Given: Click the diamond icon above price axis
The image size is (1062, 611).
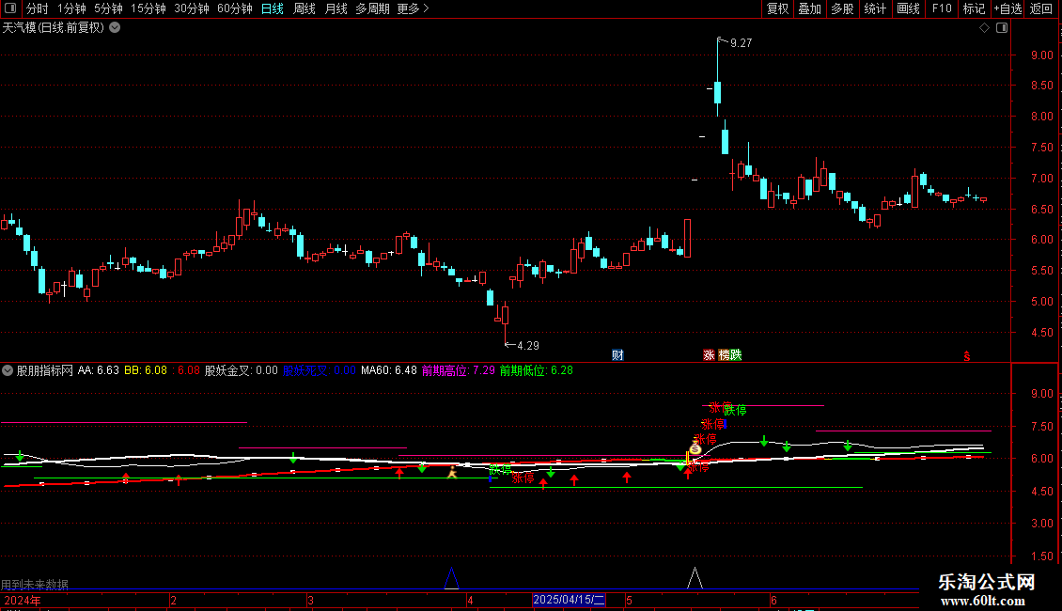Looking at the screenshot, I should (985, 28).
